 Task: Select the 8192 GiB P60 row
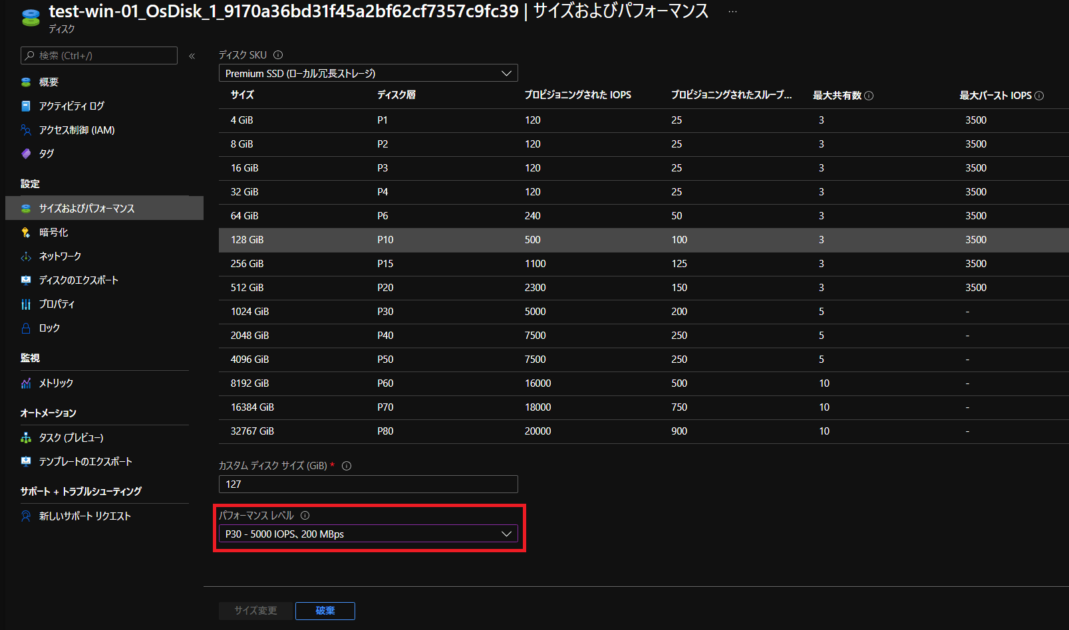coord(643,383)
